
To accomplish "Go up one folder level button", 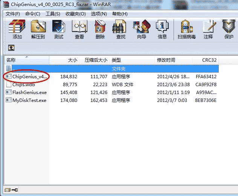I will click(11, 48).
